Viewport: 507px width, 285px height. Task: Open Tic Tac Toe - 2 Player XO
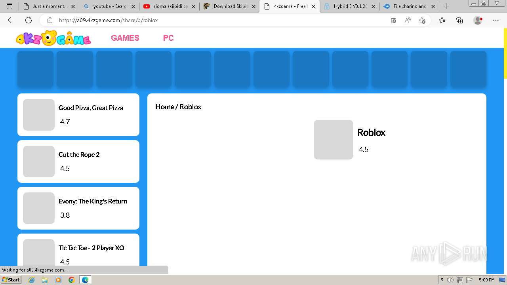(x=91, y=248)
